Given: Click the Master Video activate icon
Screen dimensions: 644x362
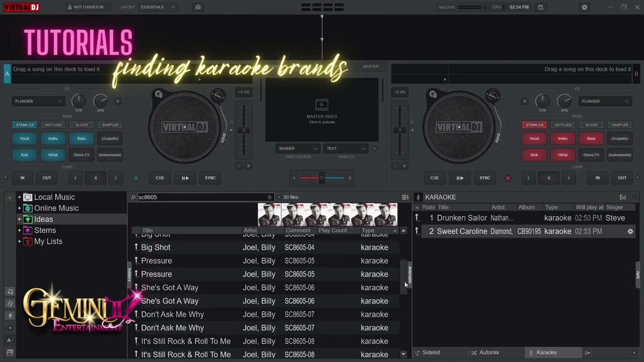Looking at the screenshot, I should (321, 105).
